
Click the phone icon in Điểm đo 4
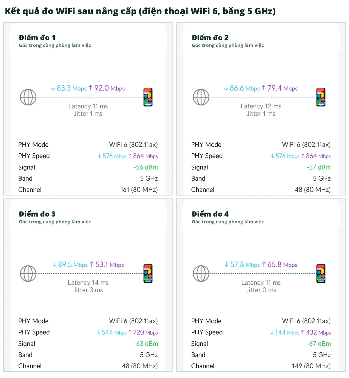coord(321,273)
